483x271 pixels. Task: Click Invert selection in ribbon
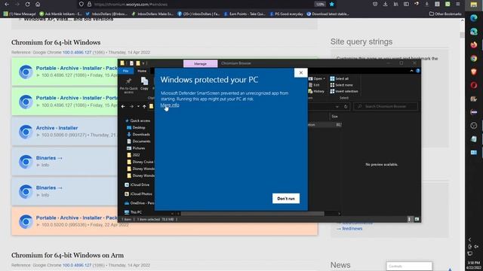coord(344,92)
